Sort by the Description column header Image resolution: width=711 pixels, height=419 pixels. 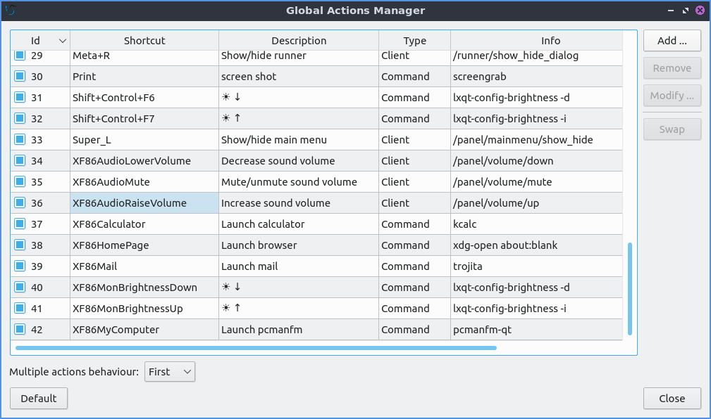(299, 41)
